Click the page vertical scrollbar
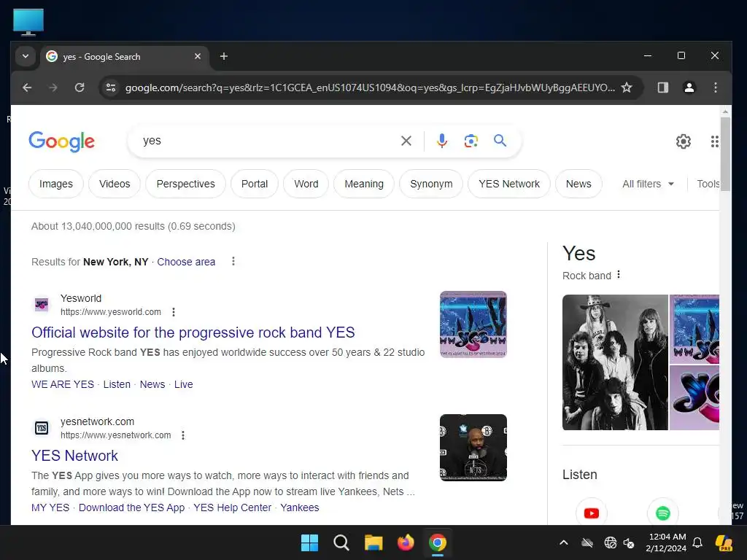 click(725, 155)
